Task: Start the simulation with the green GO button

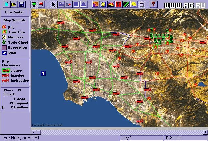Action: [x=34, y=4]
